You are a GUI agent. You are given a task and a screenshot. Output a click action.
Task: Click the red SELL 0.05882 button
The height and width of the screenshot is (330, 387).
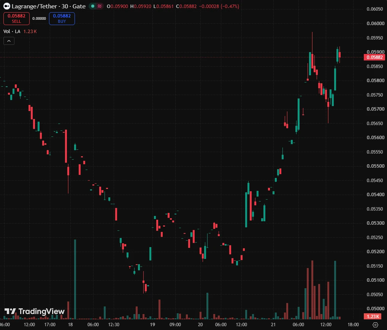point(16,19)
